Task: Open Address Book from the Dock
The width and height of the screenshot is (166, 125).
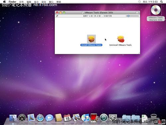Action: 58,118
